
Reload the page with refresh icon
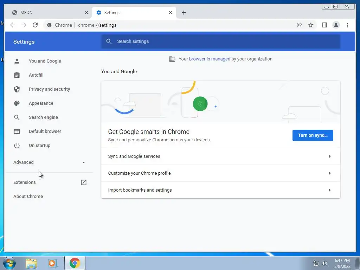pos(35,25)
